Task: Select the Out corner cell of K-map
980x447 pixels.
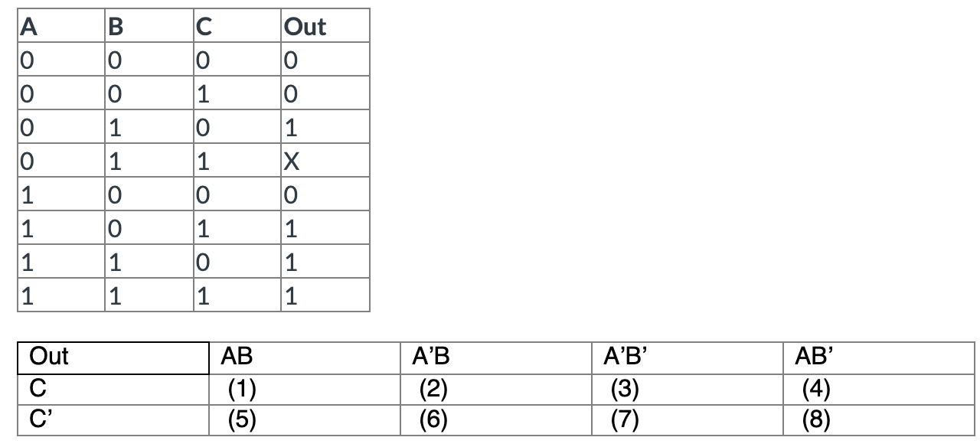Action: 48,357
